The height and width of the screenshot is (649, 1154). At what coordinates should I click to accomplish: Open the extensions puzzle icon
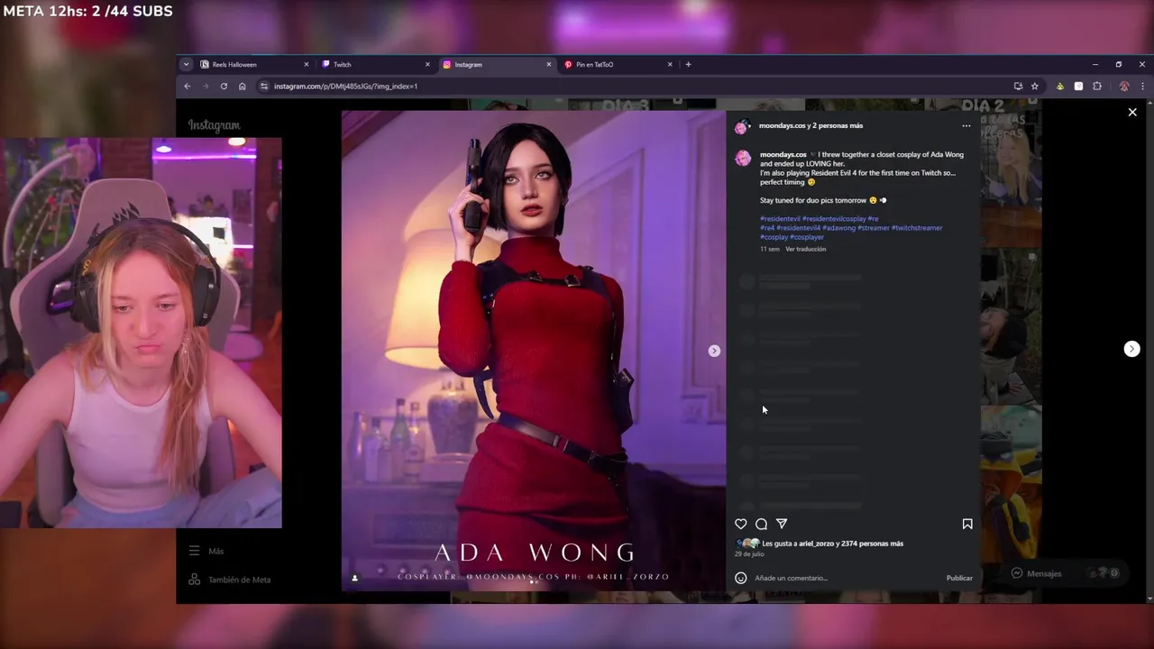coord(1097,87)
